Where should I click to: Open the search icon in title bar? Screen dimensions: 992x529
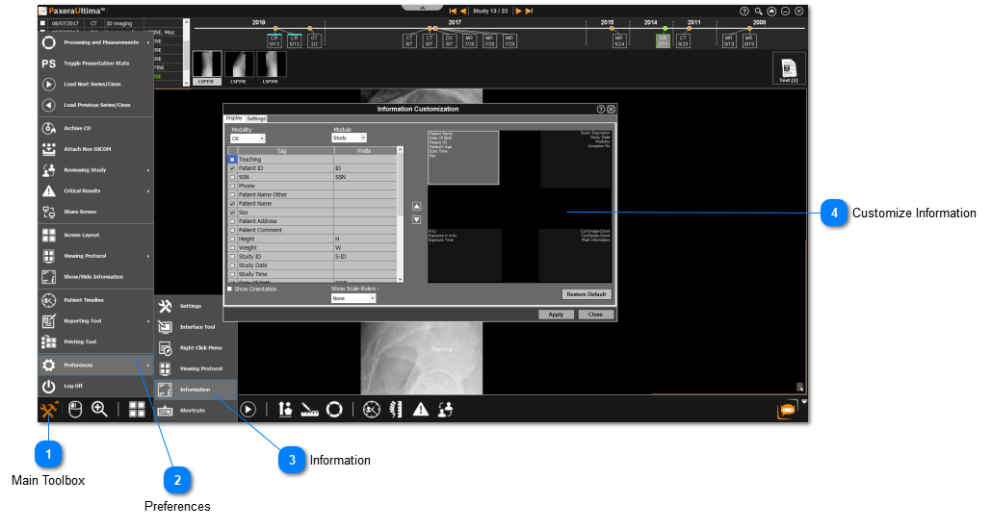[759, 11]
